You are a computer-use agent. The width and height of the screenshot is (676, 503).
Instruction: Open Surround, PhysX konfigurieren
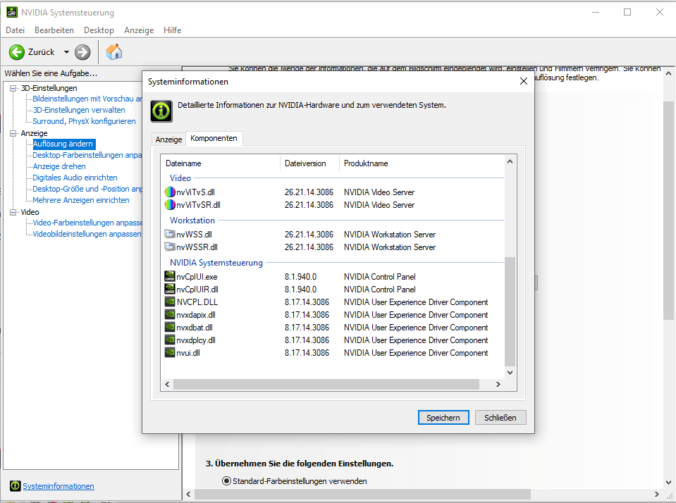click(84, 121)
